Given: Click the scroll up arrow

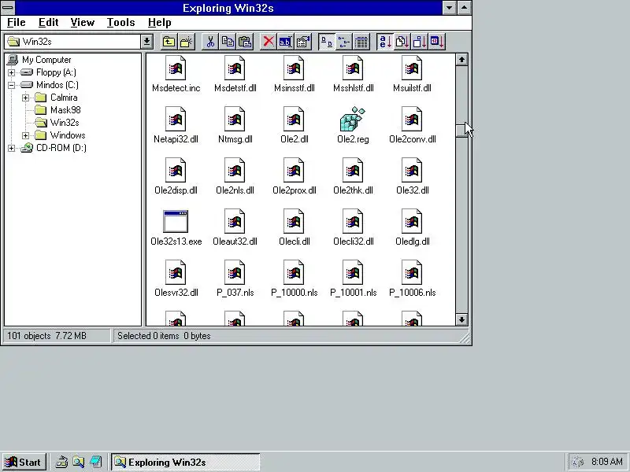Looking at the screenshot, I should pyautogui.click(x=461, y=60).
